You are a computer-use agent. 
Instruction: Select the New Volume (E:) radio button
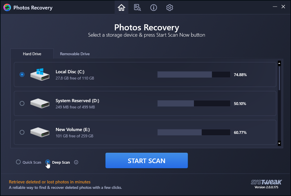(x=22, y=132)
